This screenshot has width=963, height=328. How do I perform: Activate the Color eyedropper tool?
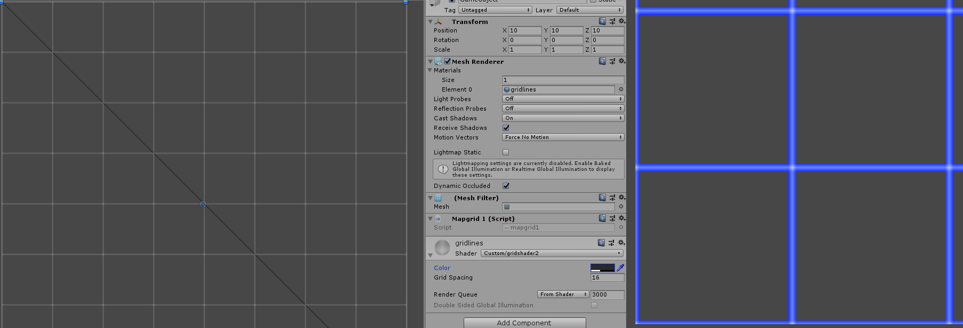(620, 268)
